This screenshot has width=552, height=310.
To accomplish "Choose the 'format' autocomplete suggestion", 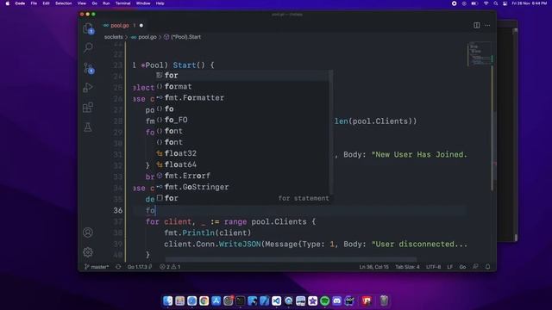I will tap(243, 86).
